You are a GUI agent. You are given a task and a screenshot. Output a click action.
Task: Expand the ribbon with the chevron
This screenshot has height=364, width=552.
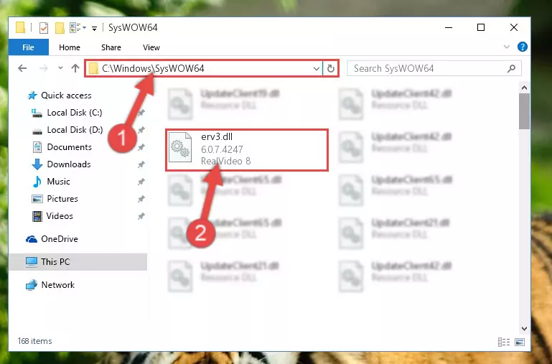507,47
